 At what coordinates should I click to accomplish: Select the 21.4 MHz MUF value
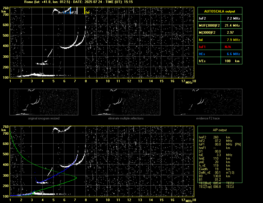tap(232, 26)
